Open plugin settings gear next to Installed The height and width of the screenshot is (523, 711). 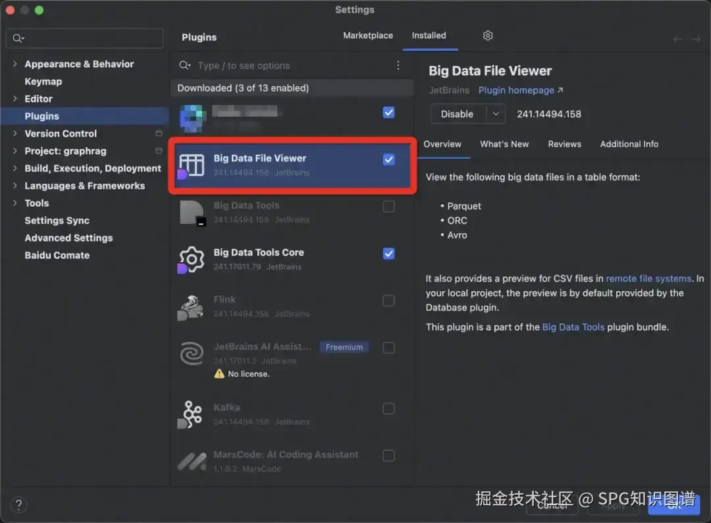click(487, 36)
